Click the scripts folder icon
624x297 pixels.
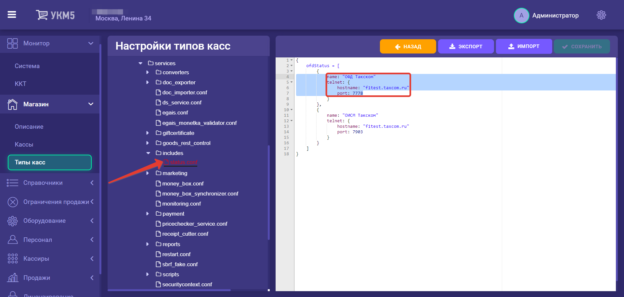[x=158, y=274]
